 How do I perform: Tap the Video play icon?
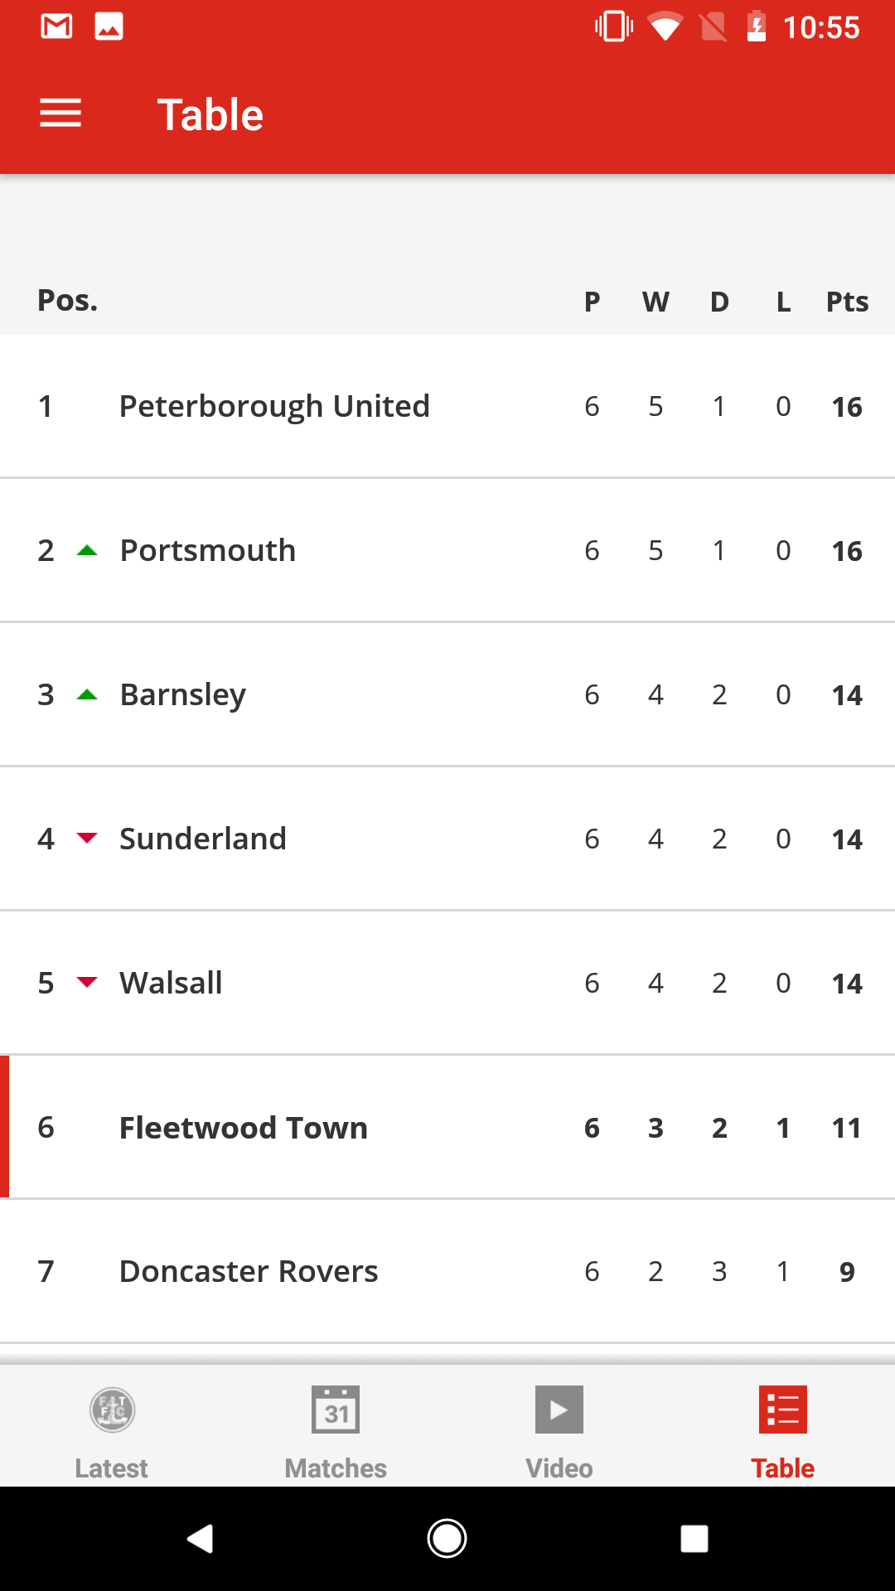pos(559,1410)
